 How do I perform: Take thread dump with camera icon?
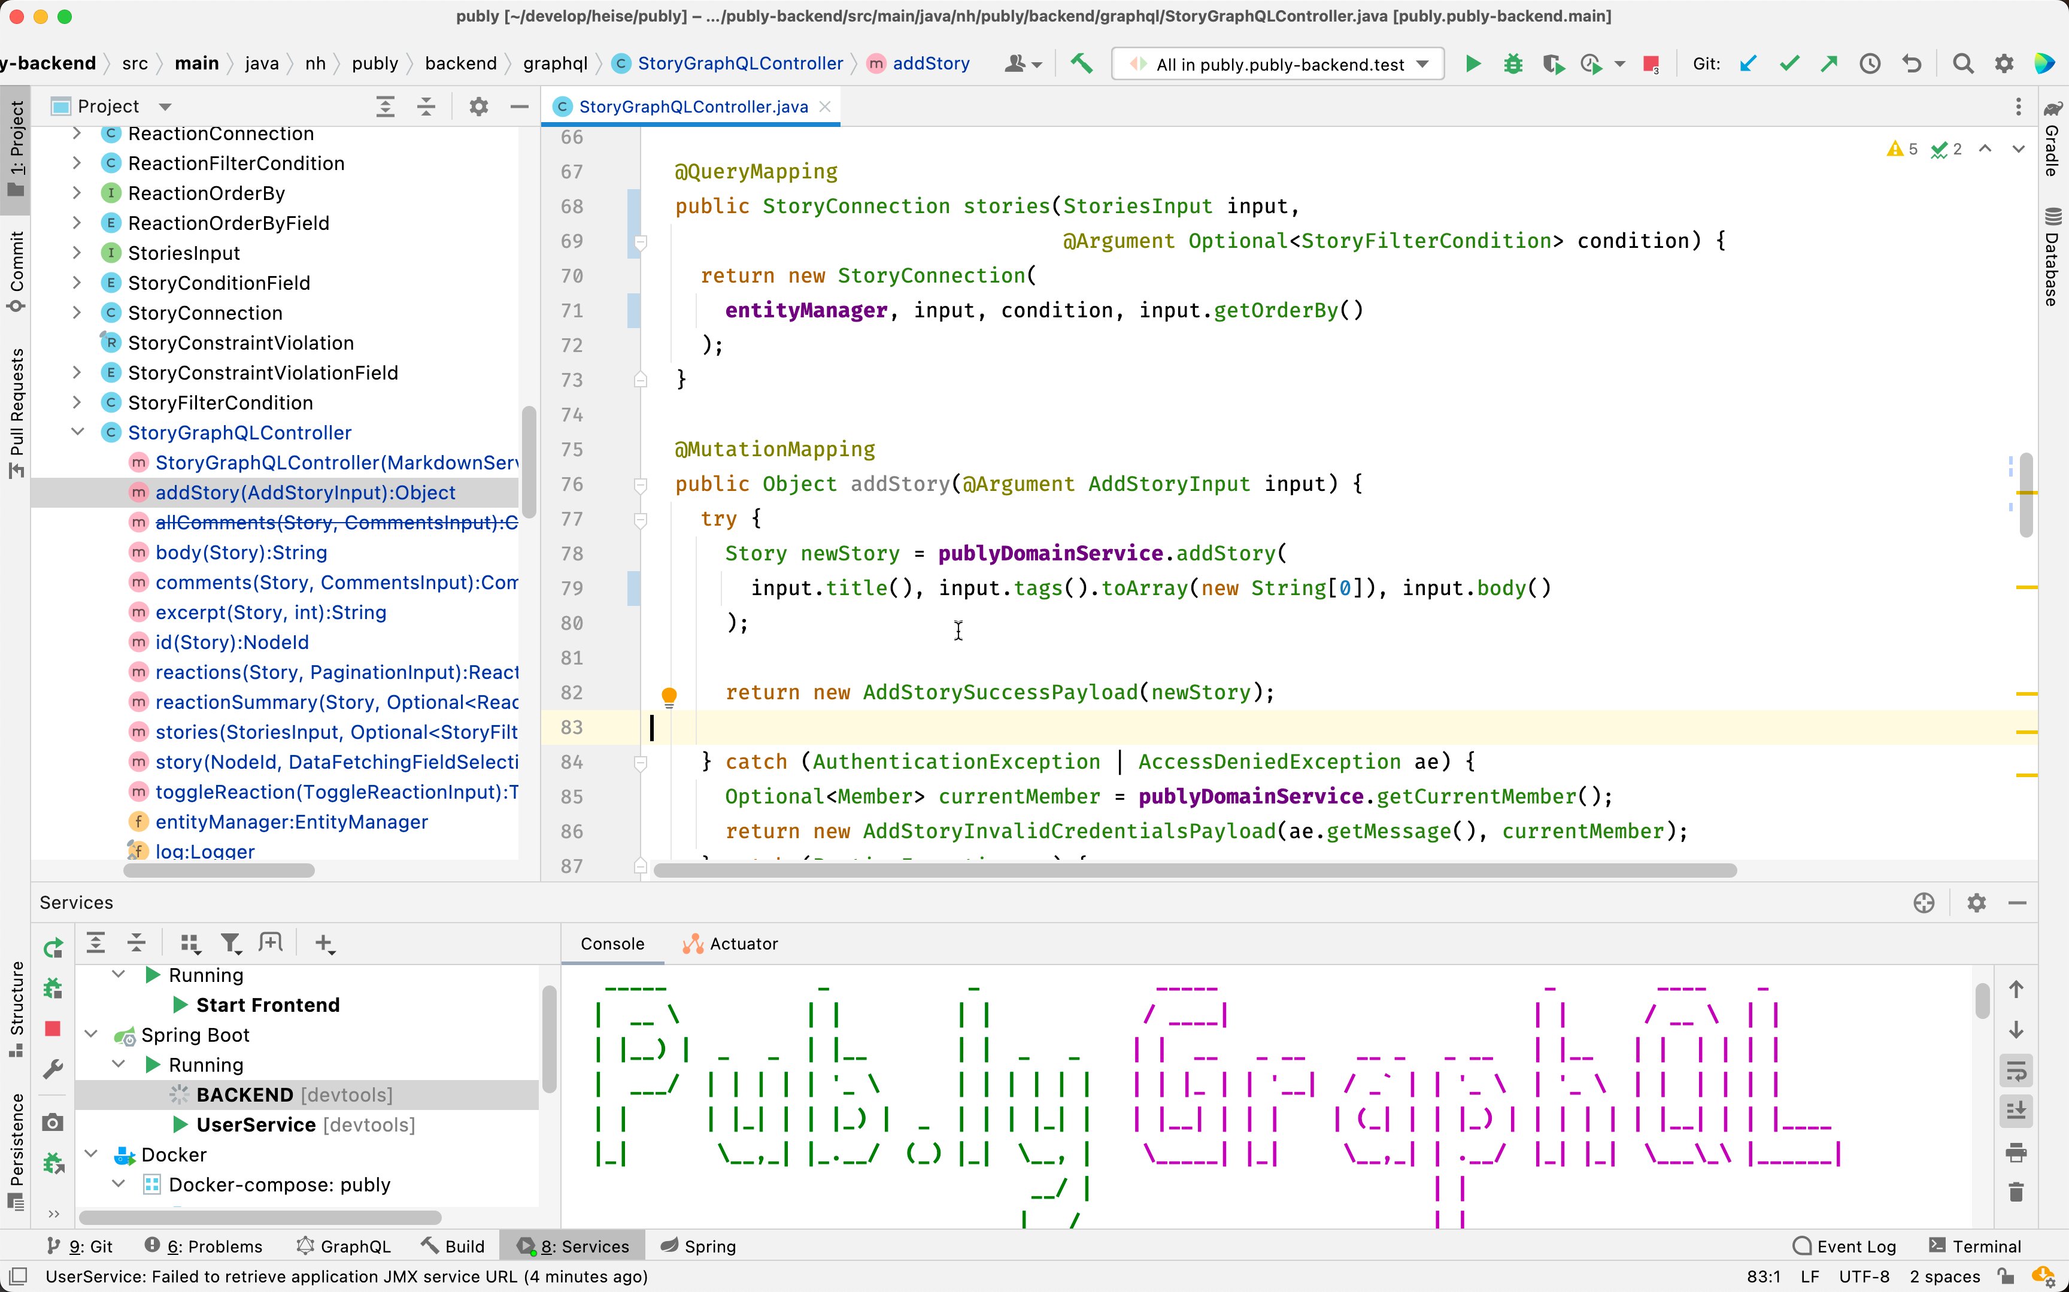[53, 1122]
